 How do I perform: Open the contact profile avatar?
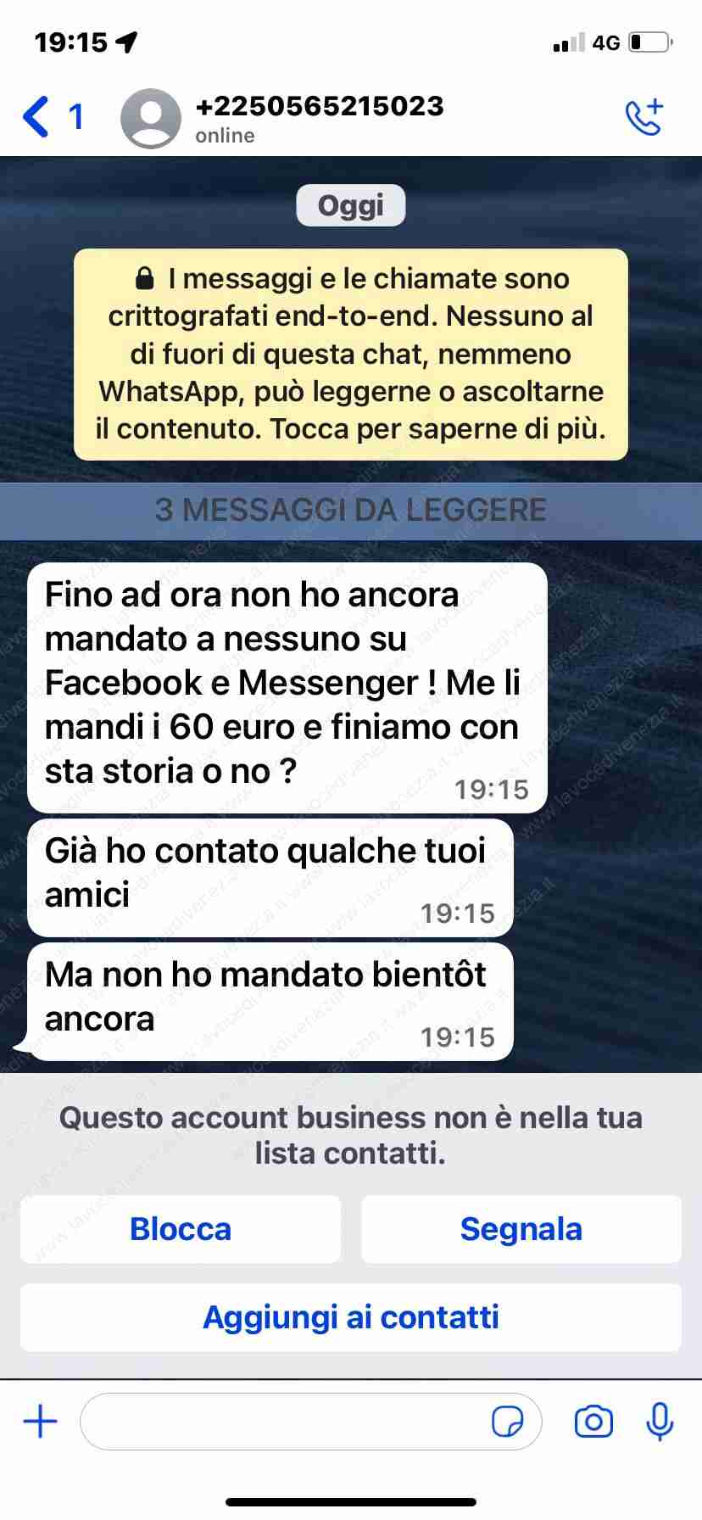click(x=151, y=119)
